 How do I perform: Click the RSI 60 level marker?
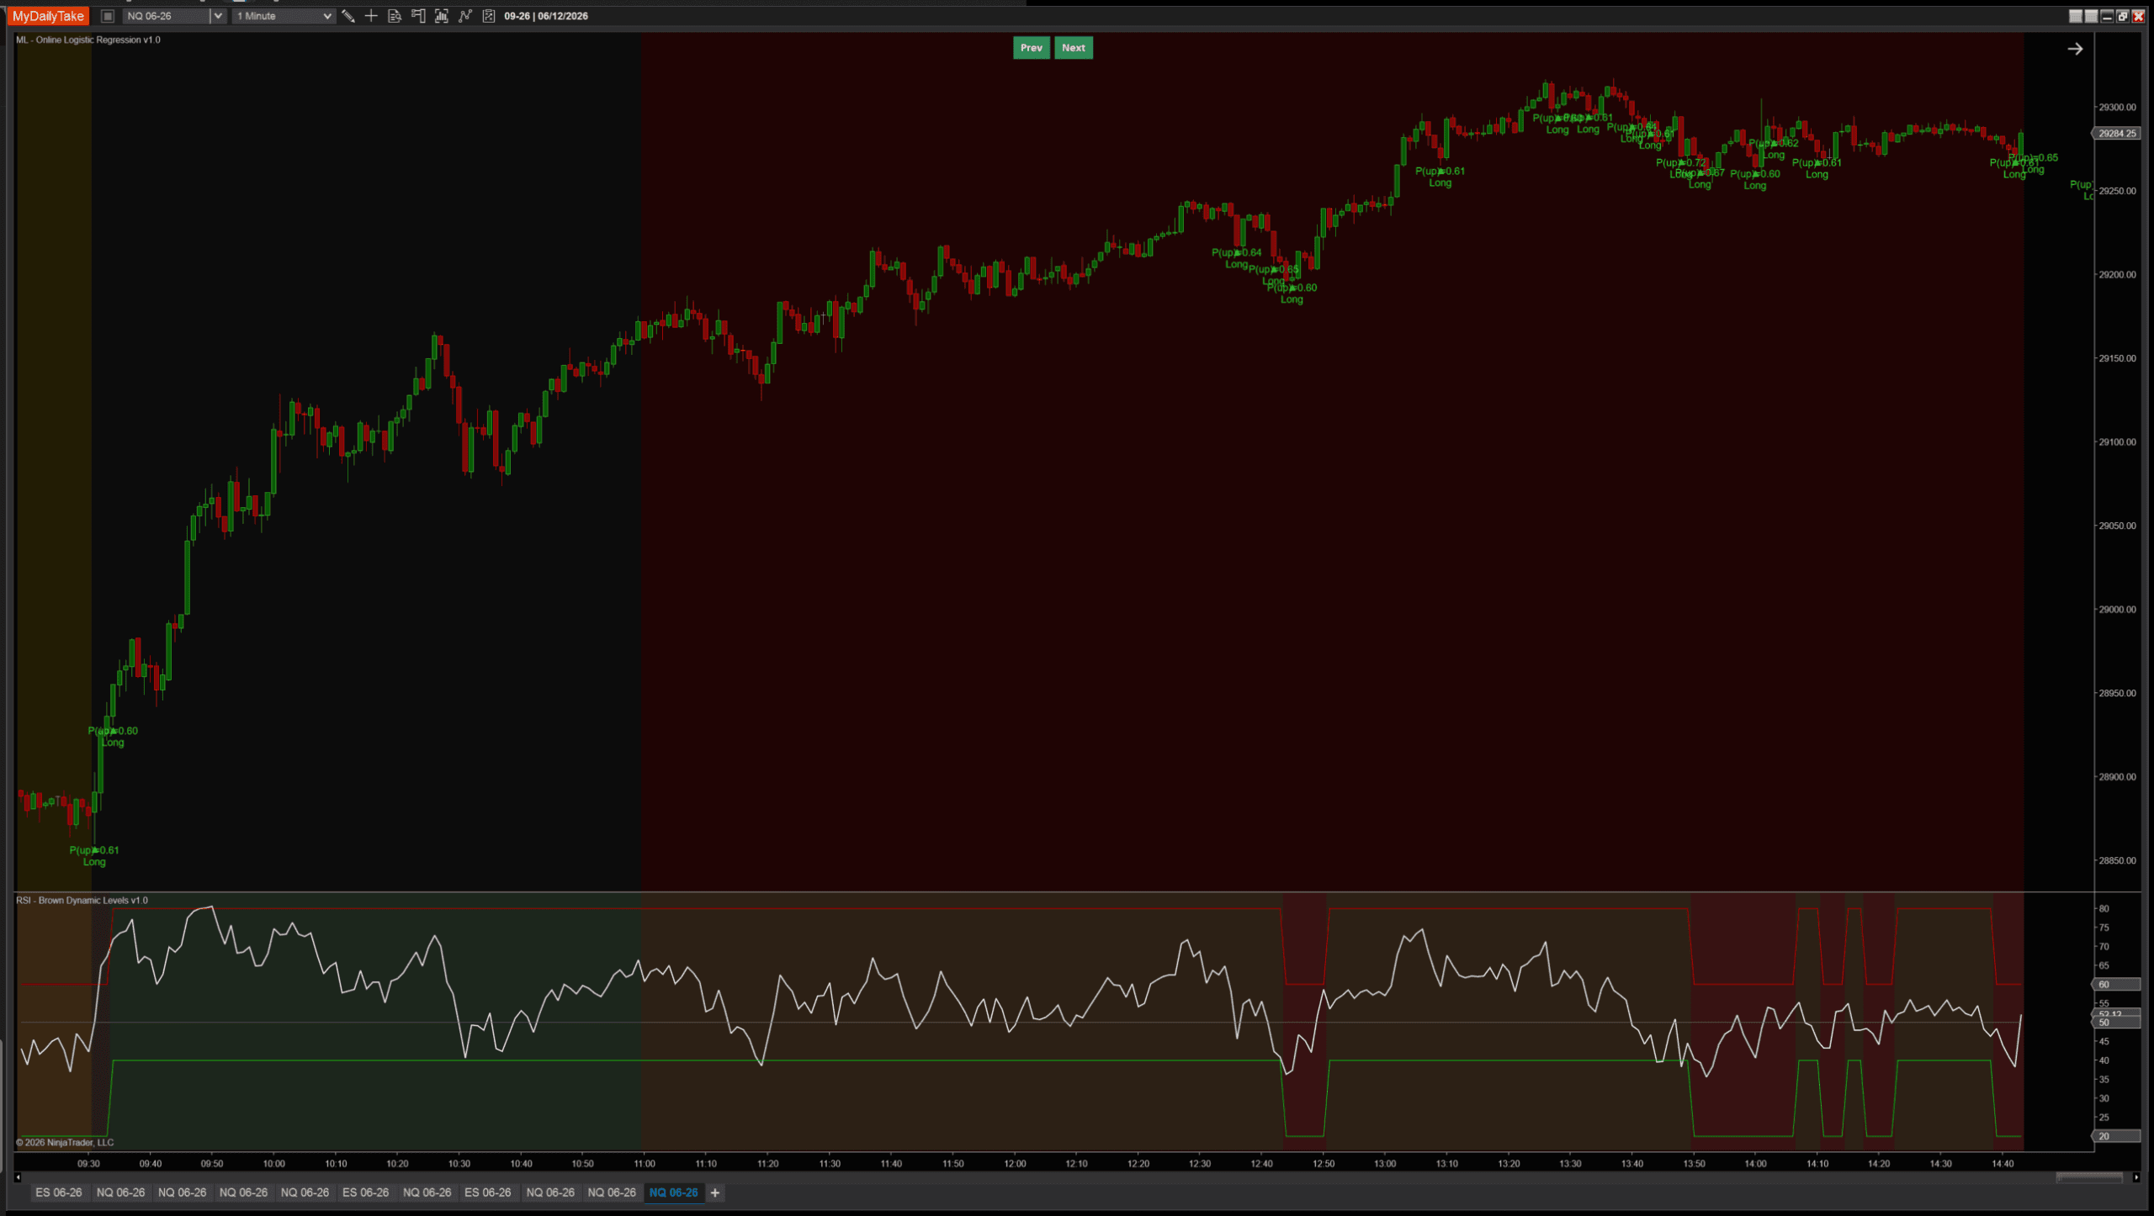2116,985
